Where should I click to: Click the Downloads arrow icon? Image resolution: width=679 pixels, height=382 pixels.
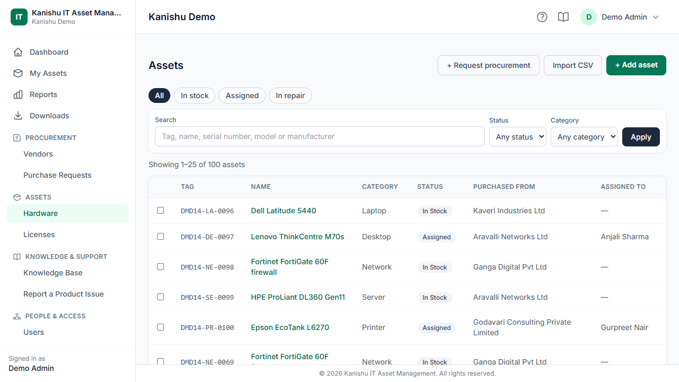[x=18, y=116]
